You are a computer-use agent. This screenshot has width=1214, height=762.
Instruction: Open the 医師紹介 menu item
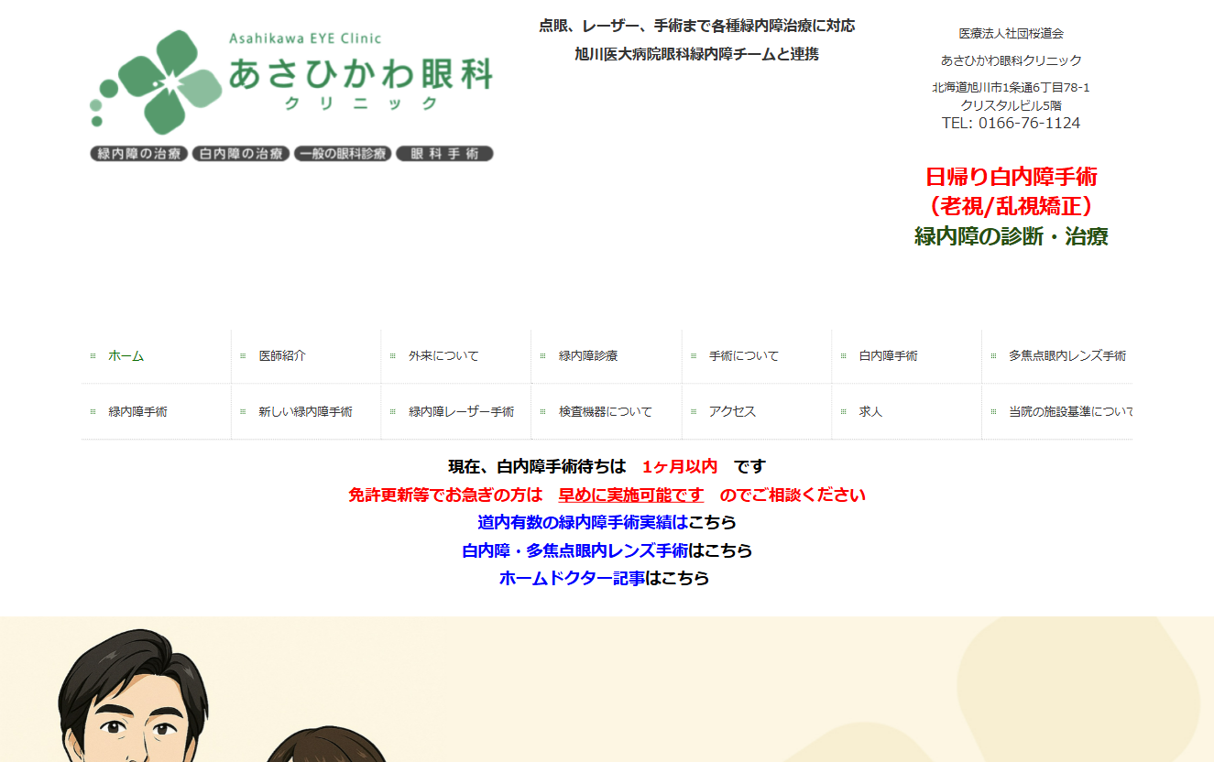282,356
